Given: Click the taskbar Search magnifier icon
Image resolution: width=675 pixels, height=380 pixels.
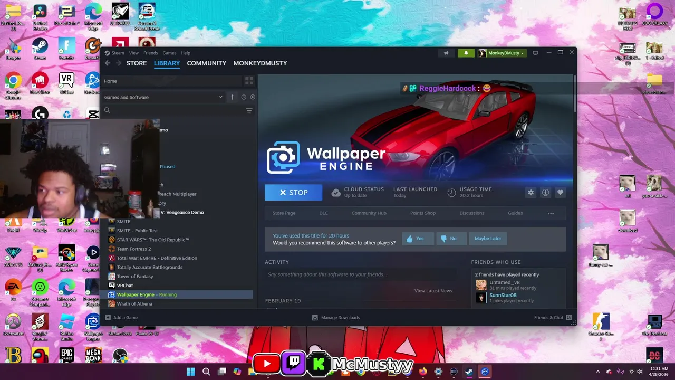Looking at the screenshot, I should (x=206, y=372).
